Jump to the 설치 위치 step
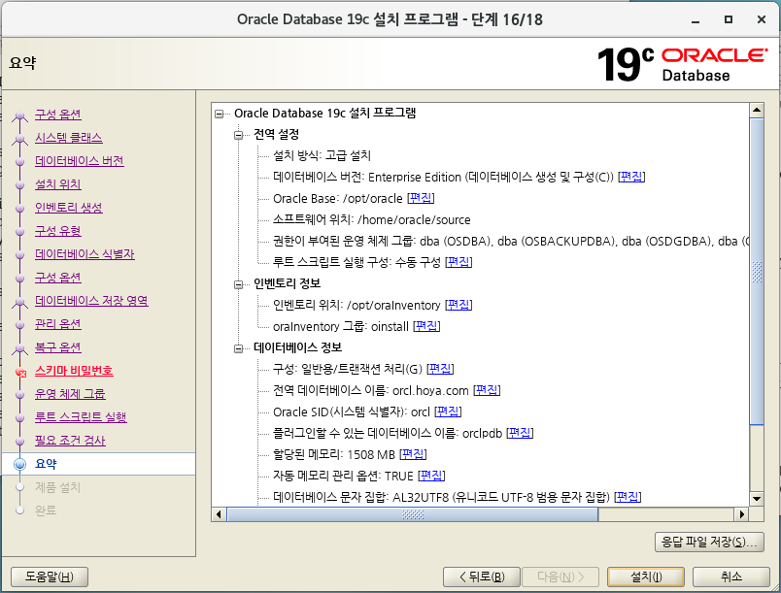The width and height of the screenshot is (781, 593). [x=57, y=184]
